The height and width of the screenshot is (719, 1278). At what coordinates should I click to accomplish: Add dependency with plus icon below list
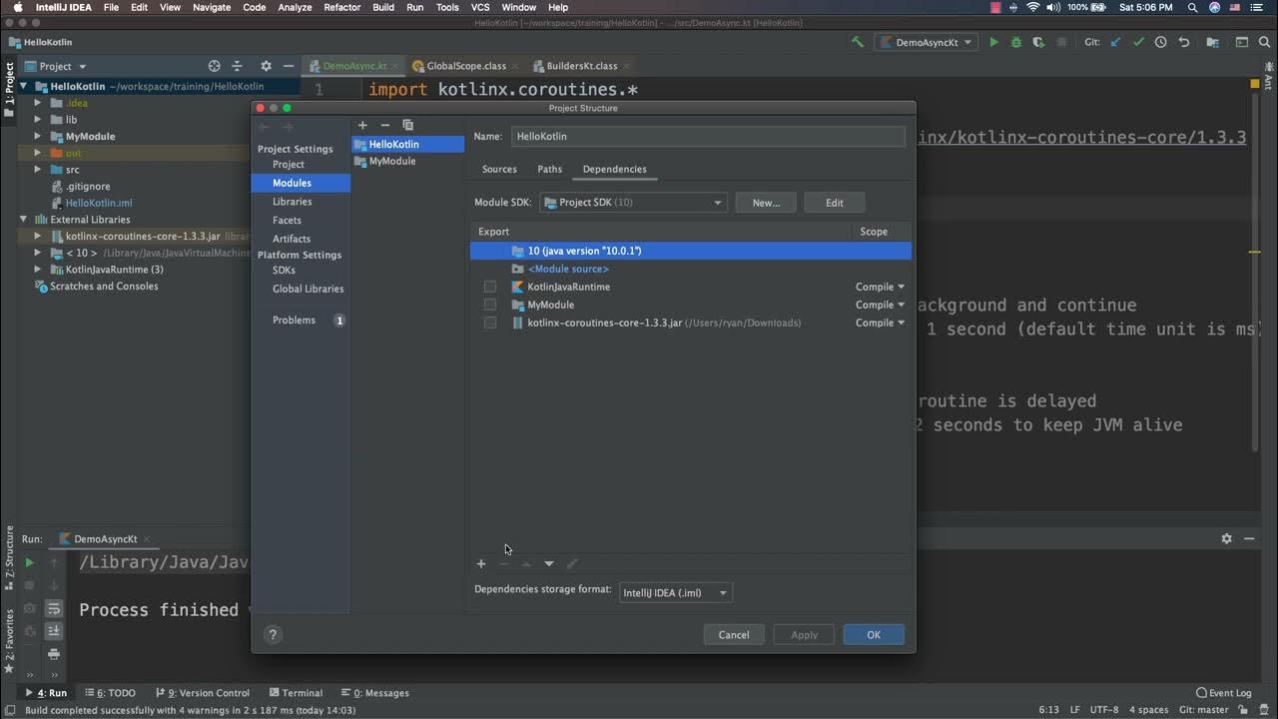pyautogui.click(x=481, y=564)
